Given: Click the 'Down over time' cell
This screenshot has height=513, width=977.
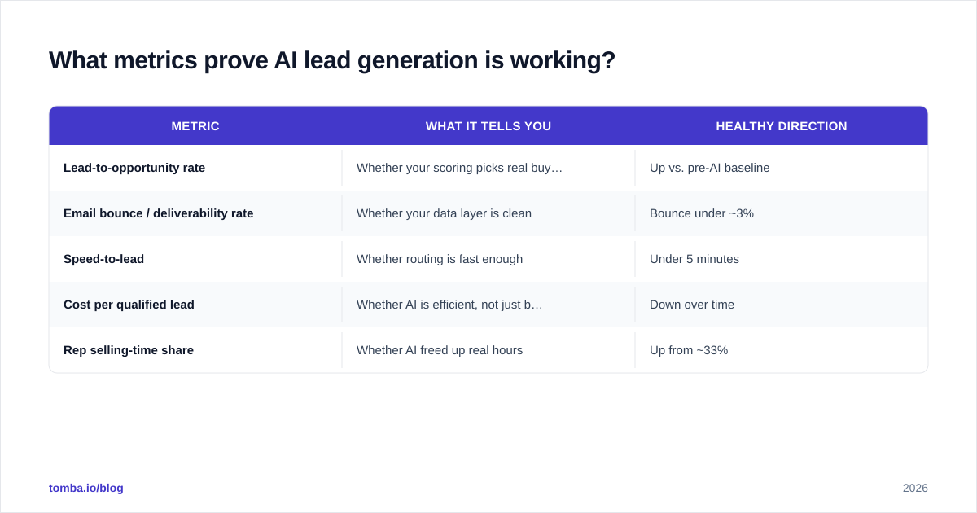Looking at the screenshot, I should tap(782, 305).
